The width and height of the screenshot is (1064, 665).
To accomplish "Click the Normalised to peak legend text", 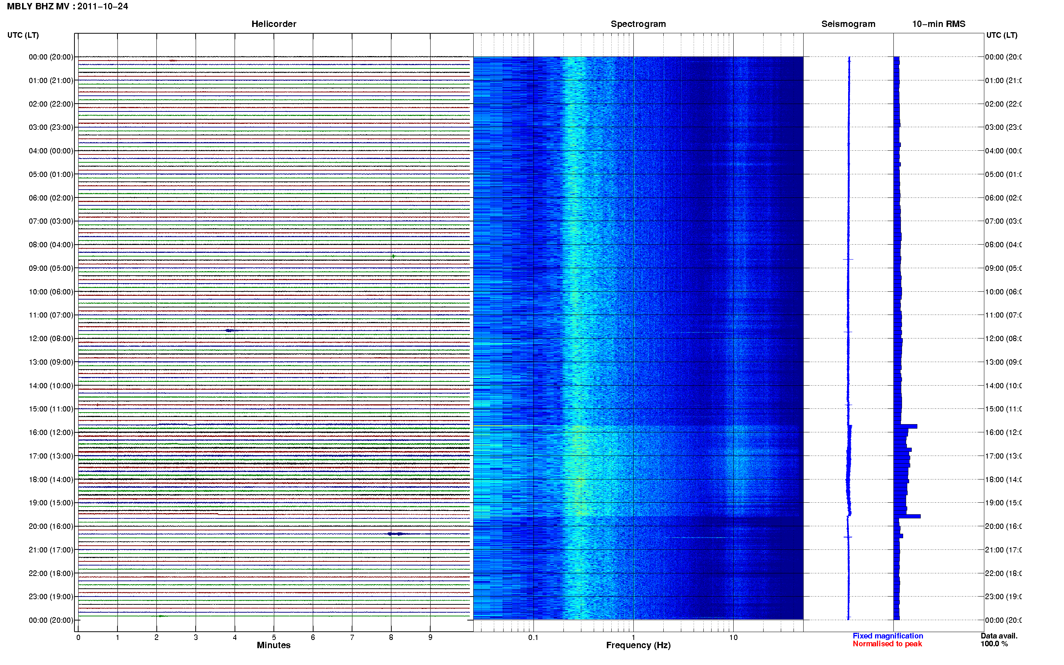I will click(887, 644).
